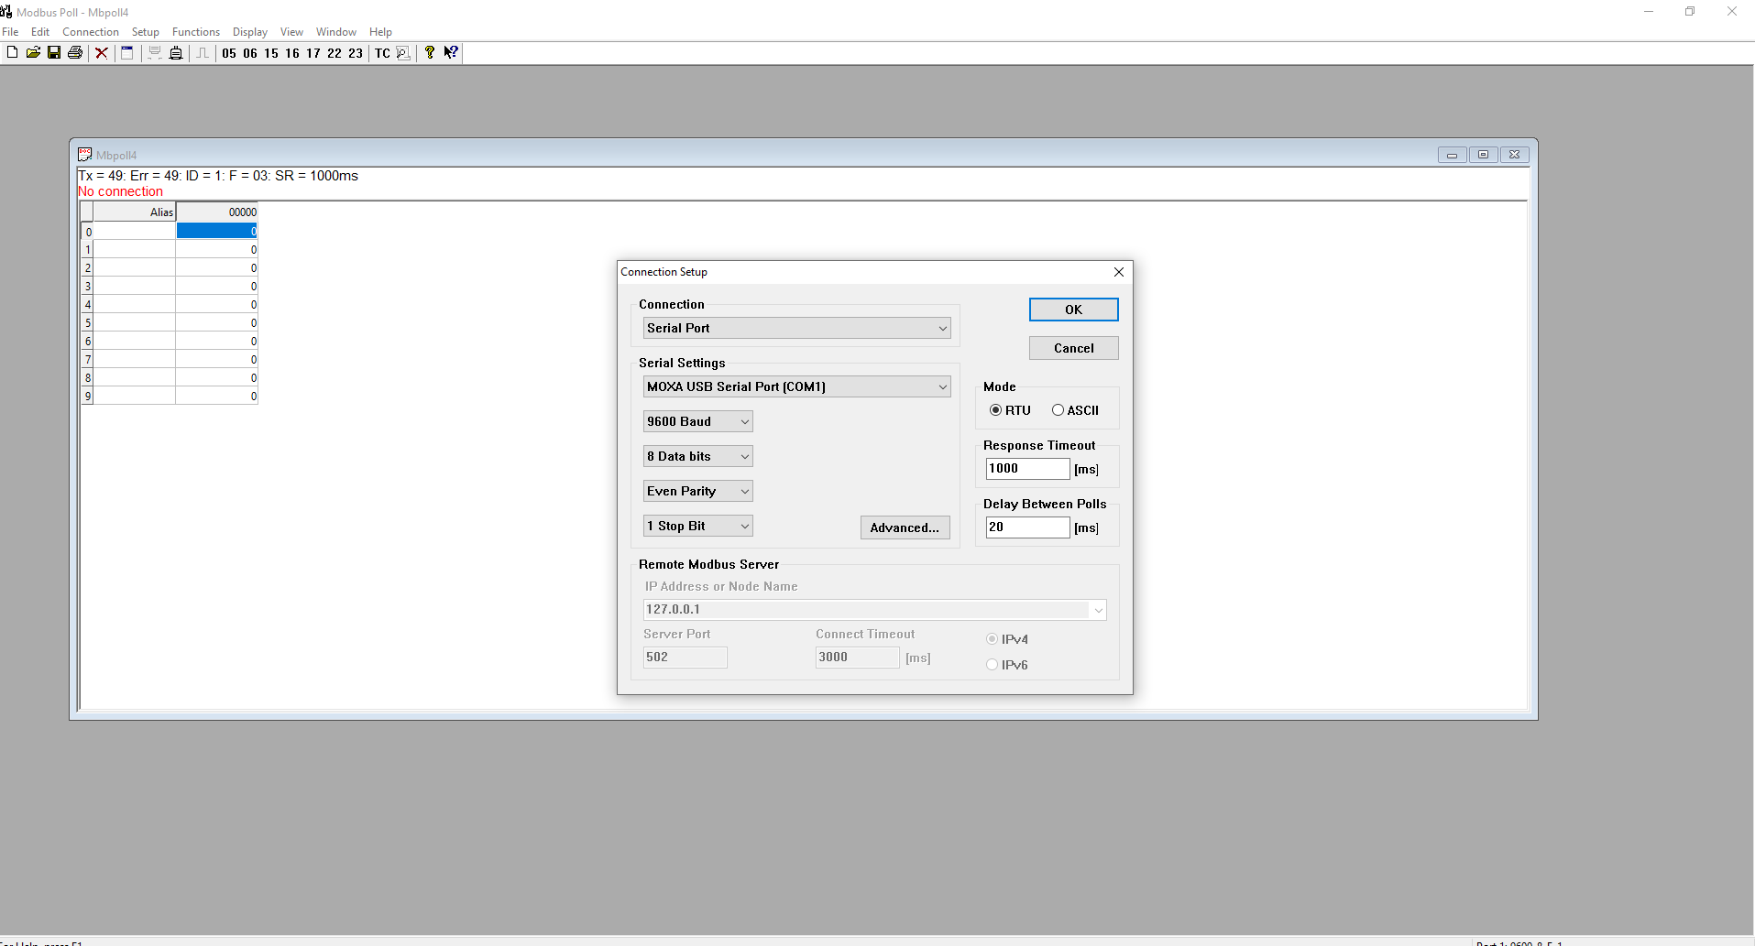This screenshot has height=946, width=1755.
Task: Open the Even Parity dropdown
Action: pos(697,491)
